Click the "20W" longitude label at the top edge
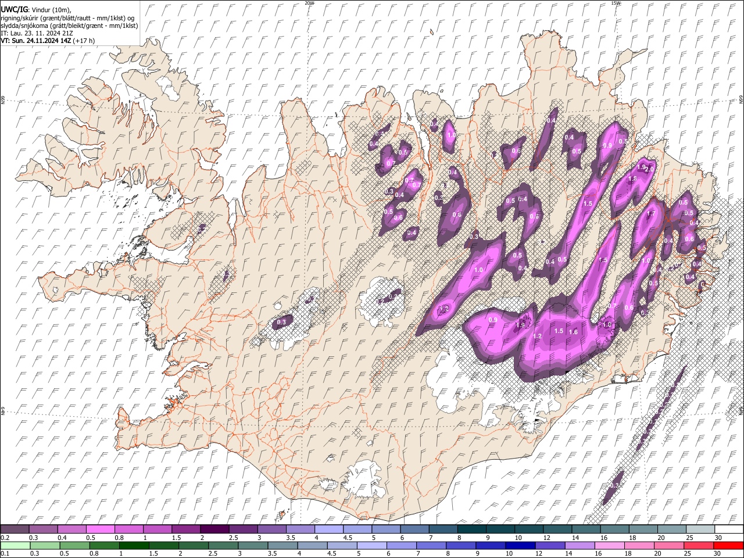The width and height of the screenshot is (744, 558). [309, 3]
